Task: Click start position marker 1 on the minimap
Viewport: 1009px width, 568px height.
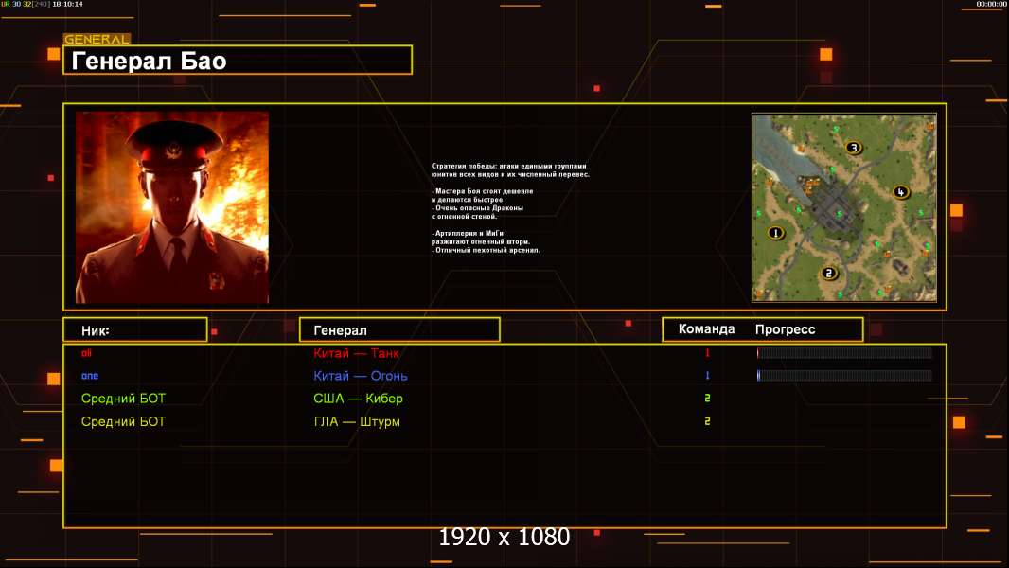Action: pos(775,233)
